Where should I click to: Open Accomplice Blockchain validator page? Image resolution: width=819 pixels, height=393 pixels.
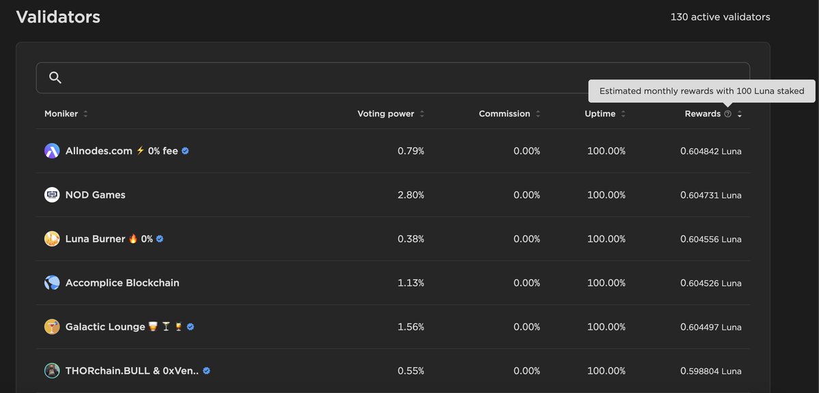[122, 283]
